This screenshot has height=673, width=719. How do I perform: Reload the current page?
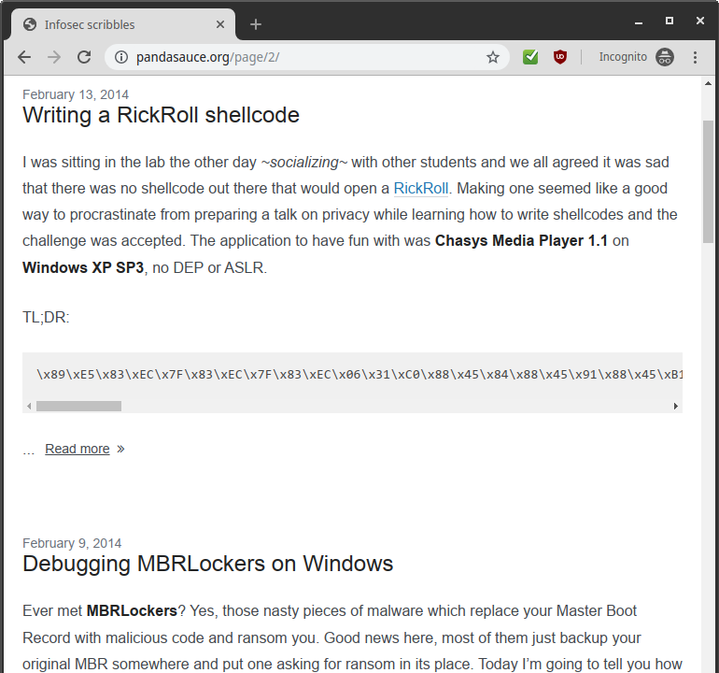[84, 57]
